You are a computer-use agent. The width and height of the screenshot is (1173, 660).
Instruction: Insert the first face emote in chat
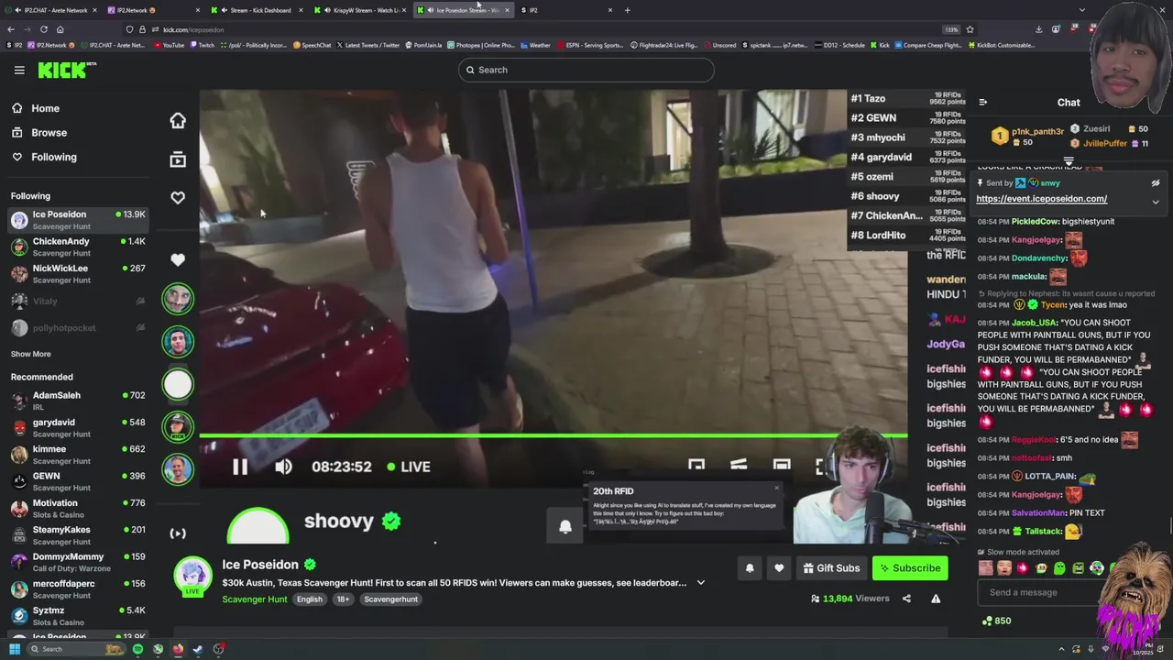pos(986,568)
